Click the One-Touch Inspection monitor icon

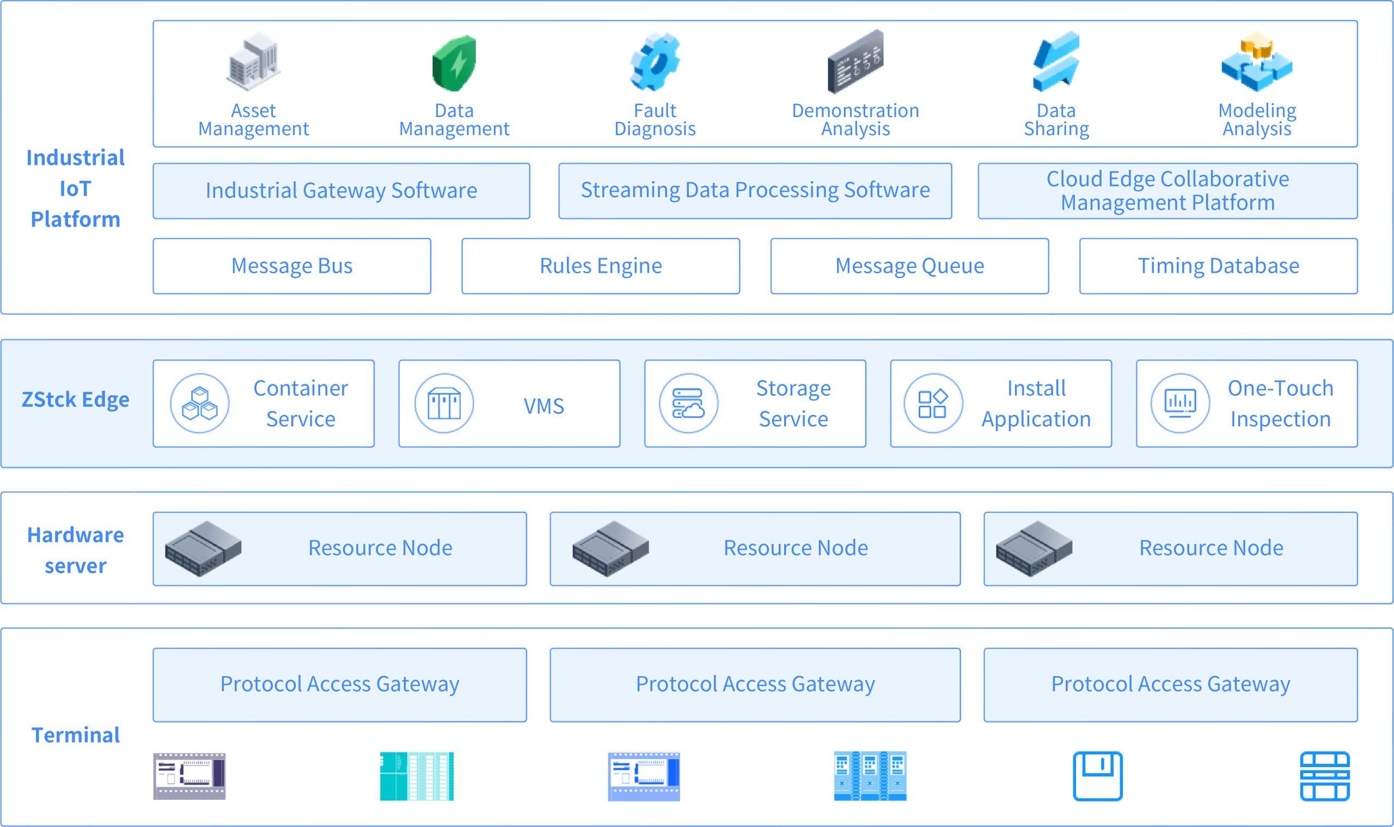(x=1180, y=403)
